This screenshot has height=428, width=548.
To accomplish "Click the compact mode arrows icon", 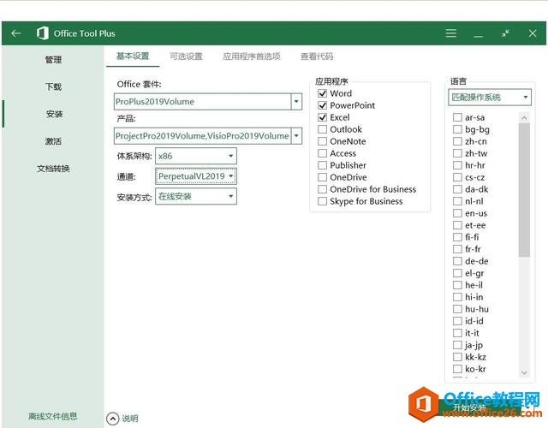I will [x=505, y=33].
